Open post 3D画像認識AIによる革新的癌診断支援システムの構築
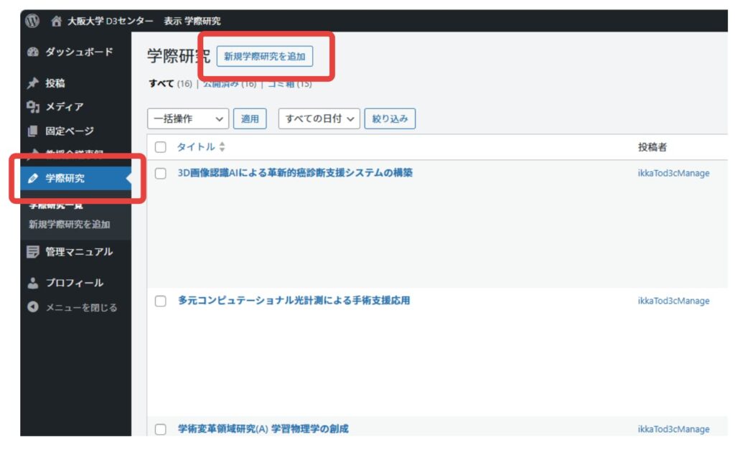The height and width of the screenshot is (460, 735). tap(295, 173)
